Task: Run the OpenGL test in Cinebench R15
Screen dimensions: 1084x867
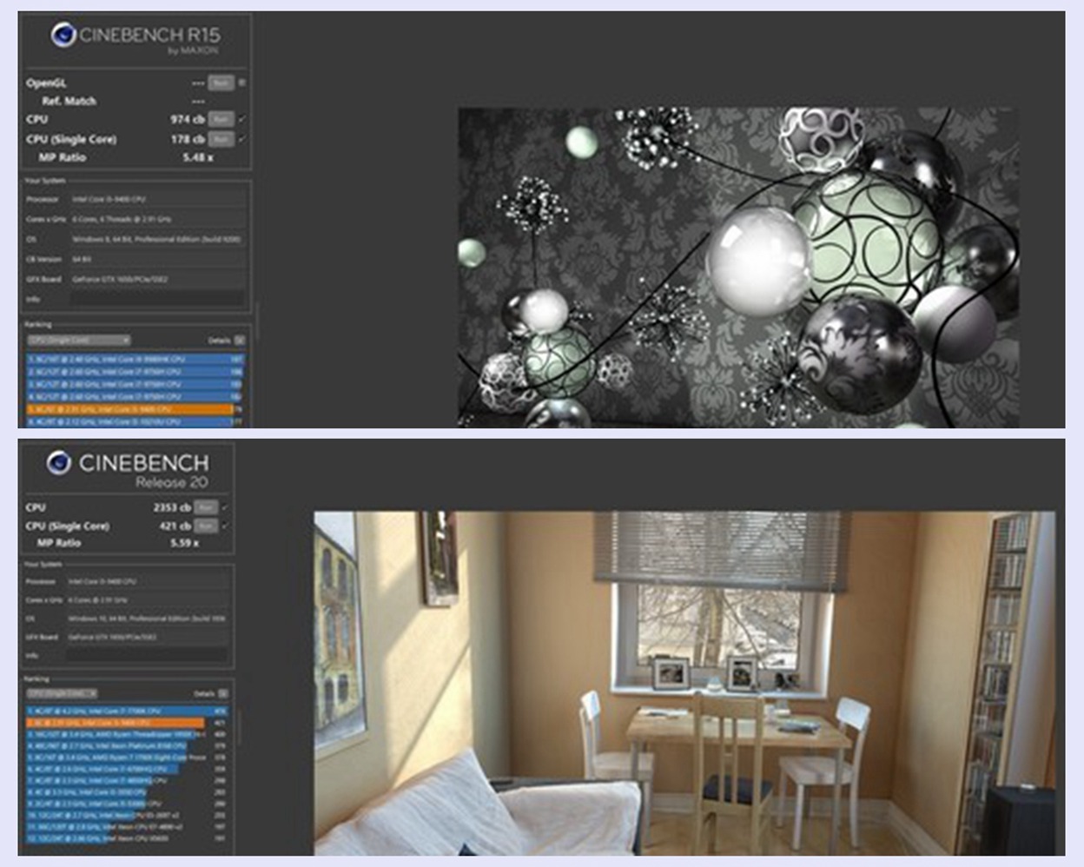Action: [221, 83]
